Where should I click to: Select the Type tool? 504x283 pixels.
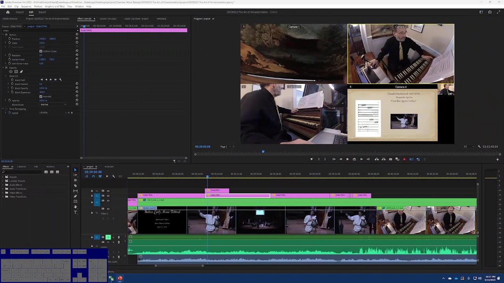point(75,212)
